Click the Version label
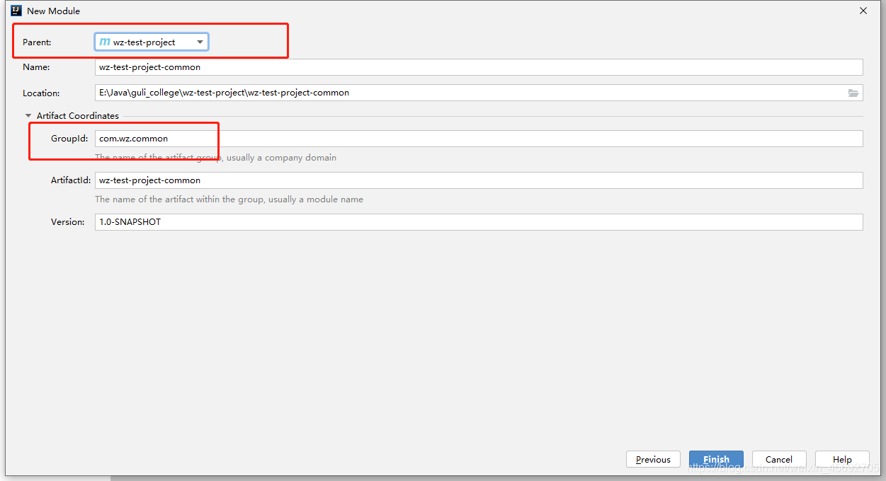This screenshot has height=481, width=886. pyautogui.click(x=68, y=222)
